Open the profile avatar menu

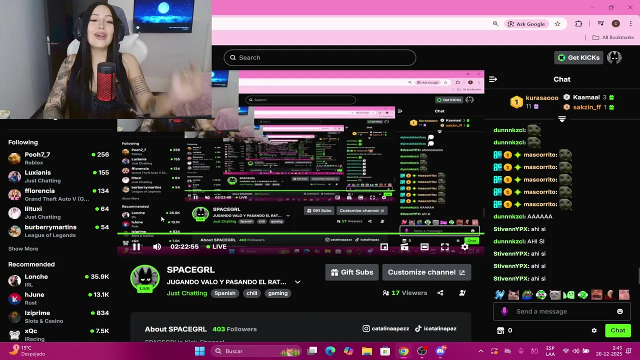(x=614, y=57)
